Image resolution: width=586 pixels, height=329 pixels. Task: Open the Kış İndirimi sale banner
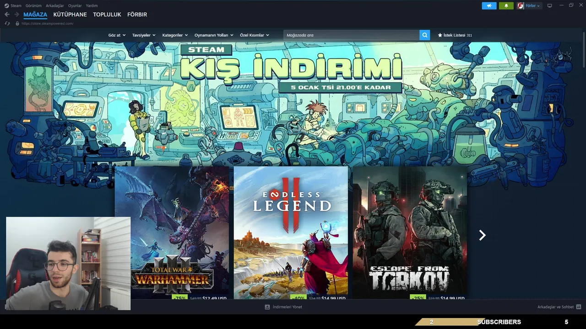(x=291, y=69)
